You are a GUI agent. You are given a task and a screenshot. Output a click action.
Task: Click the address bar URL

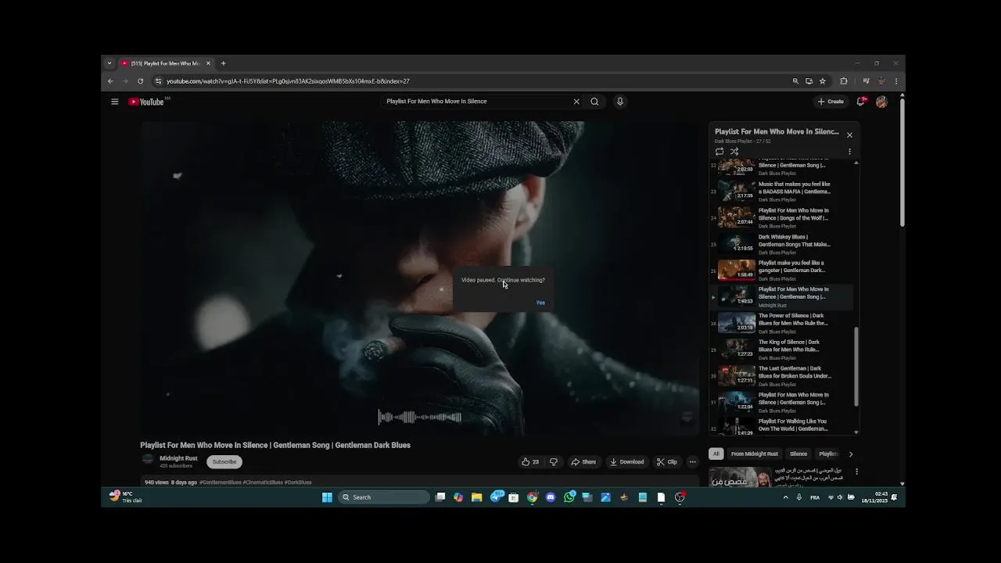click(288, 81)
